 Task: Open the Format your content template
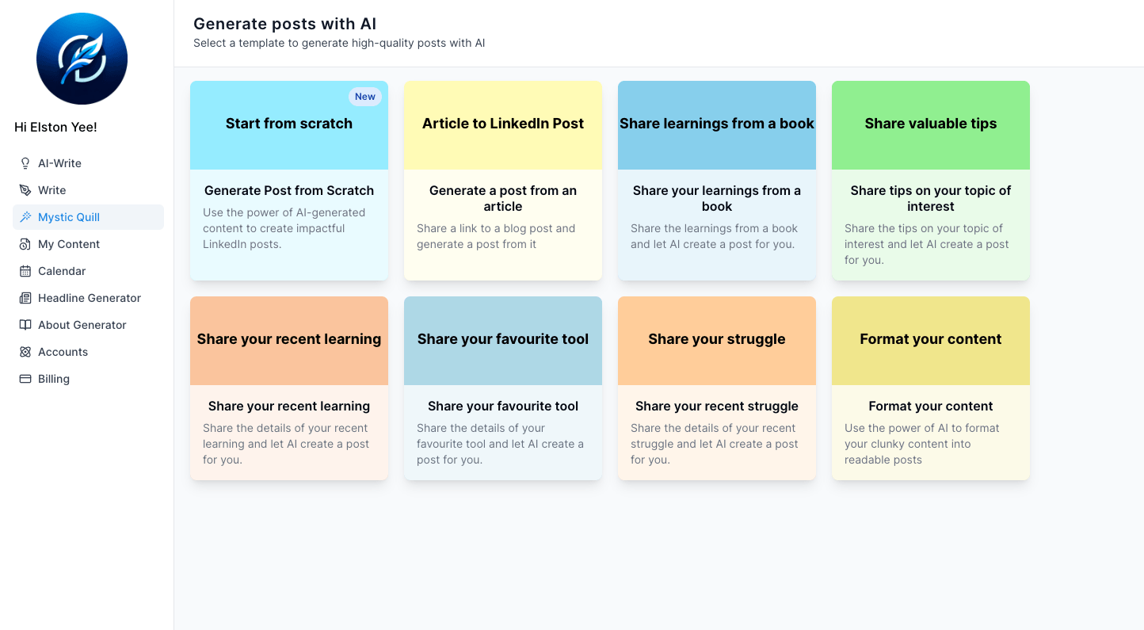click(931, 388)
